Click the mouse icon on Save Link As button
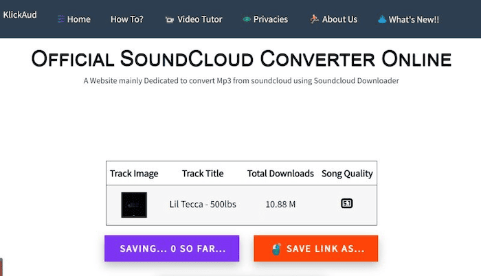The width and height of the screenshot is (481, 276). click(x=276, y=249)
